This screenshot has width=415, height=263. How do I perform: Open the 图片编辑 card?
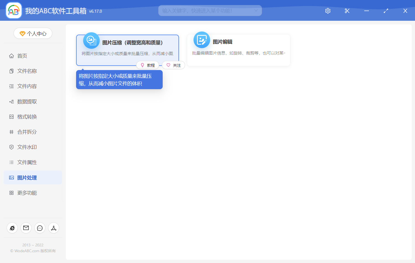(x=238, y=50)
